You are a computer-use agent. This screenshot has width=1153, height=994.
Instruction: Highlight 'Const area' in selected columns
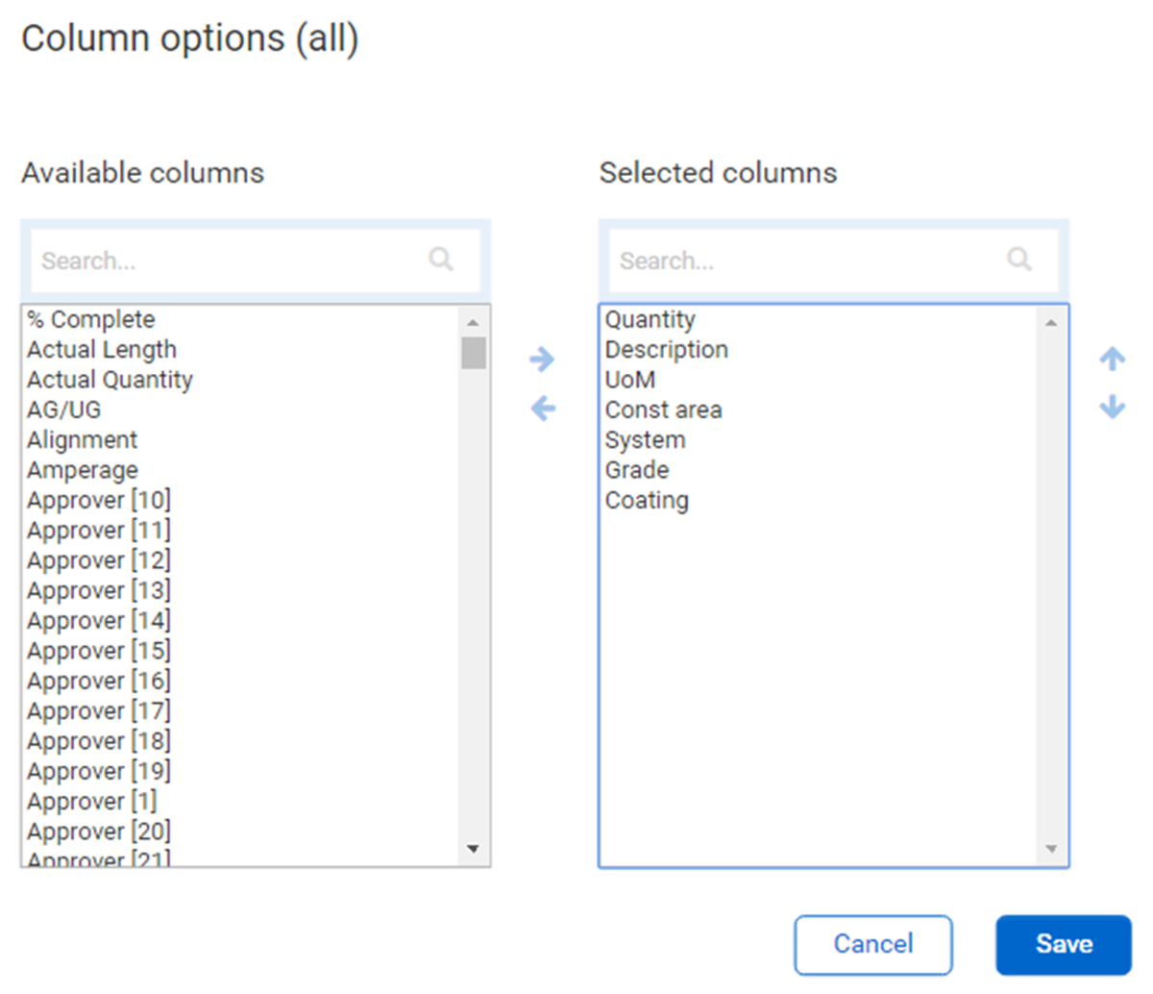coord(664,410)
